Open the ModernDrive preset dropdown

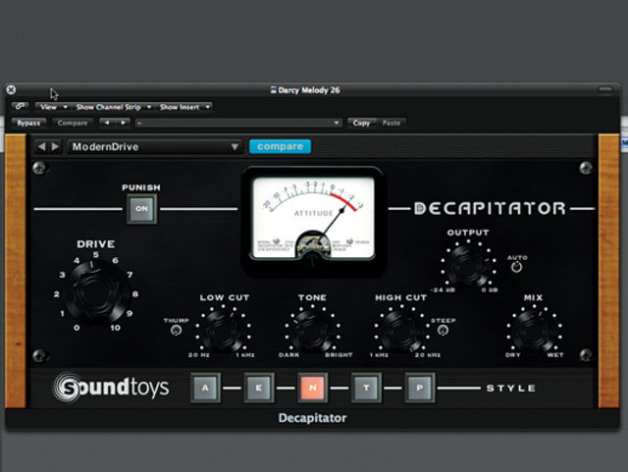click(x=155, y=146)
